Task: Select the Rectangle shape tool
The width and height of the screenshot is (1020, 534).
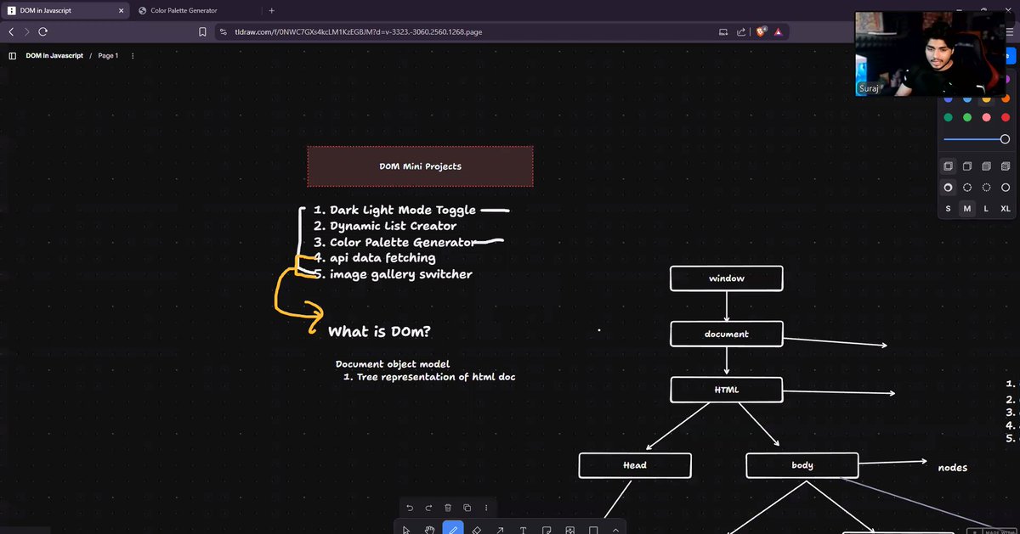Action: (592, 530)
